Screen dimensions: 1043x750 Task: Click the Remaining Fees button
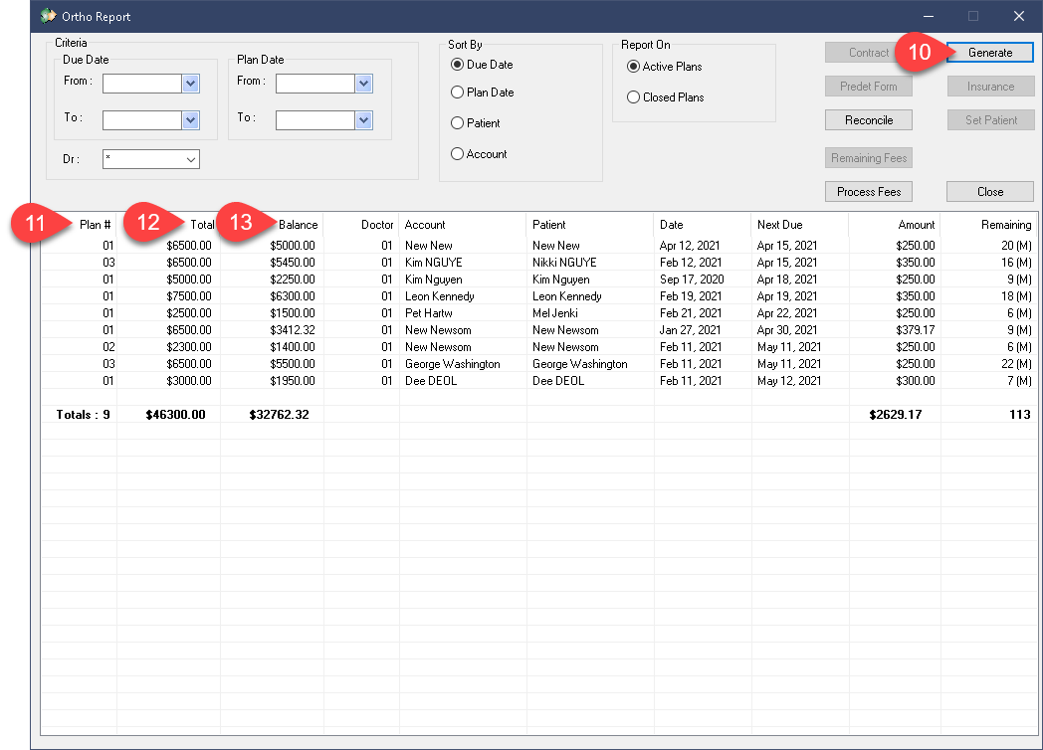point(869,157)
